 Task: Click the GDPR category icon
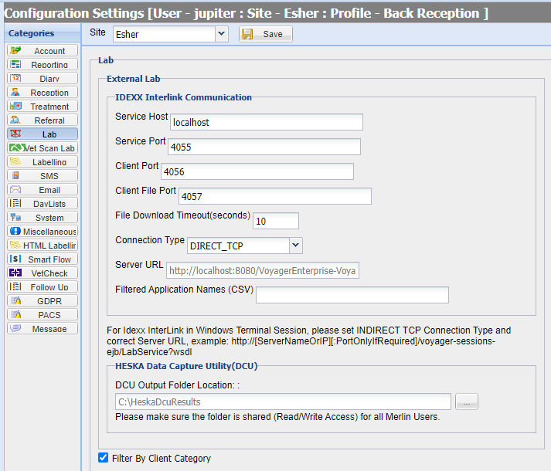coord(15,300)
